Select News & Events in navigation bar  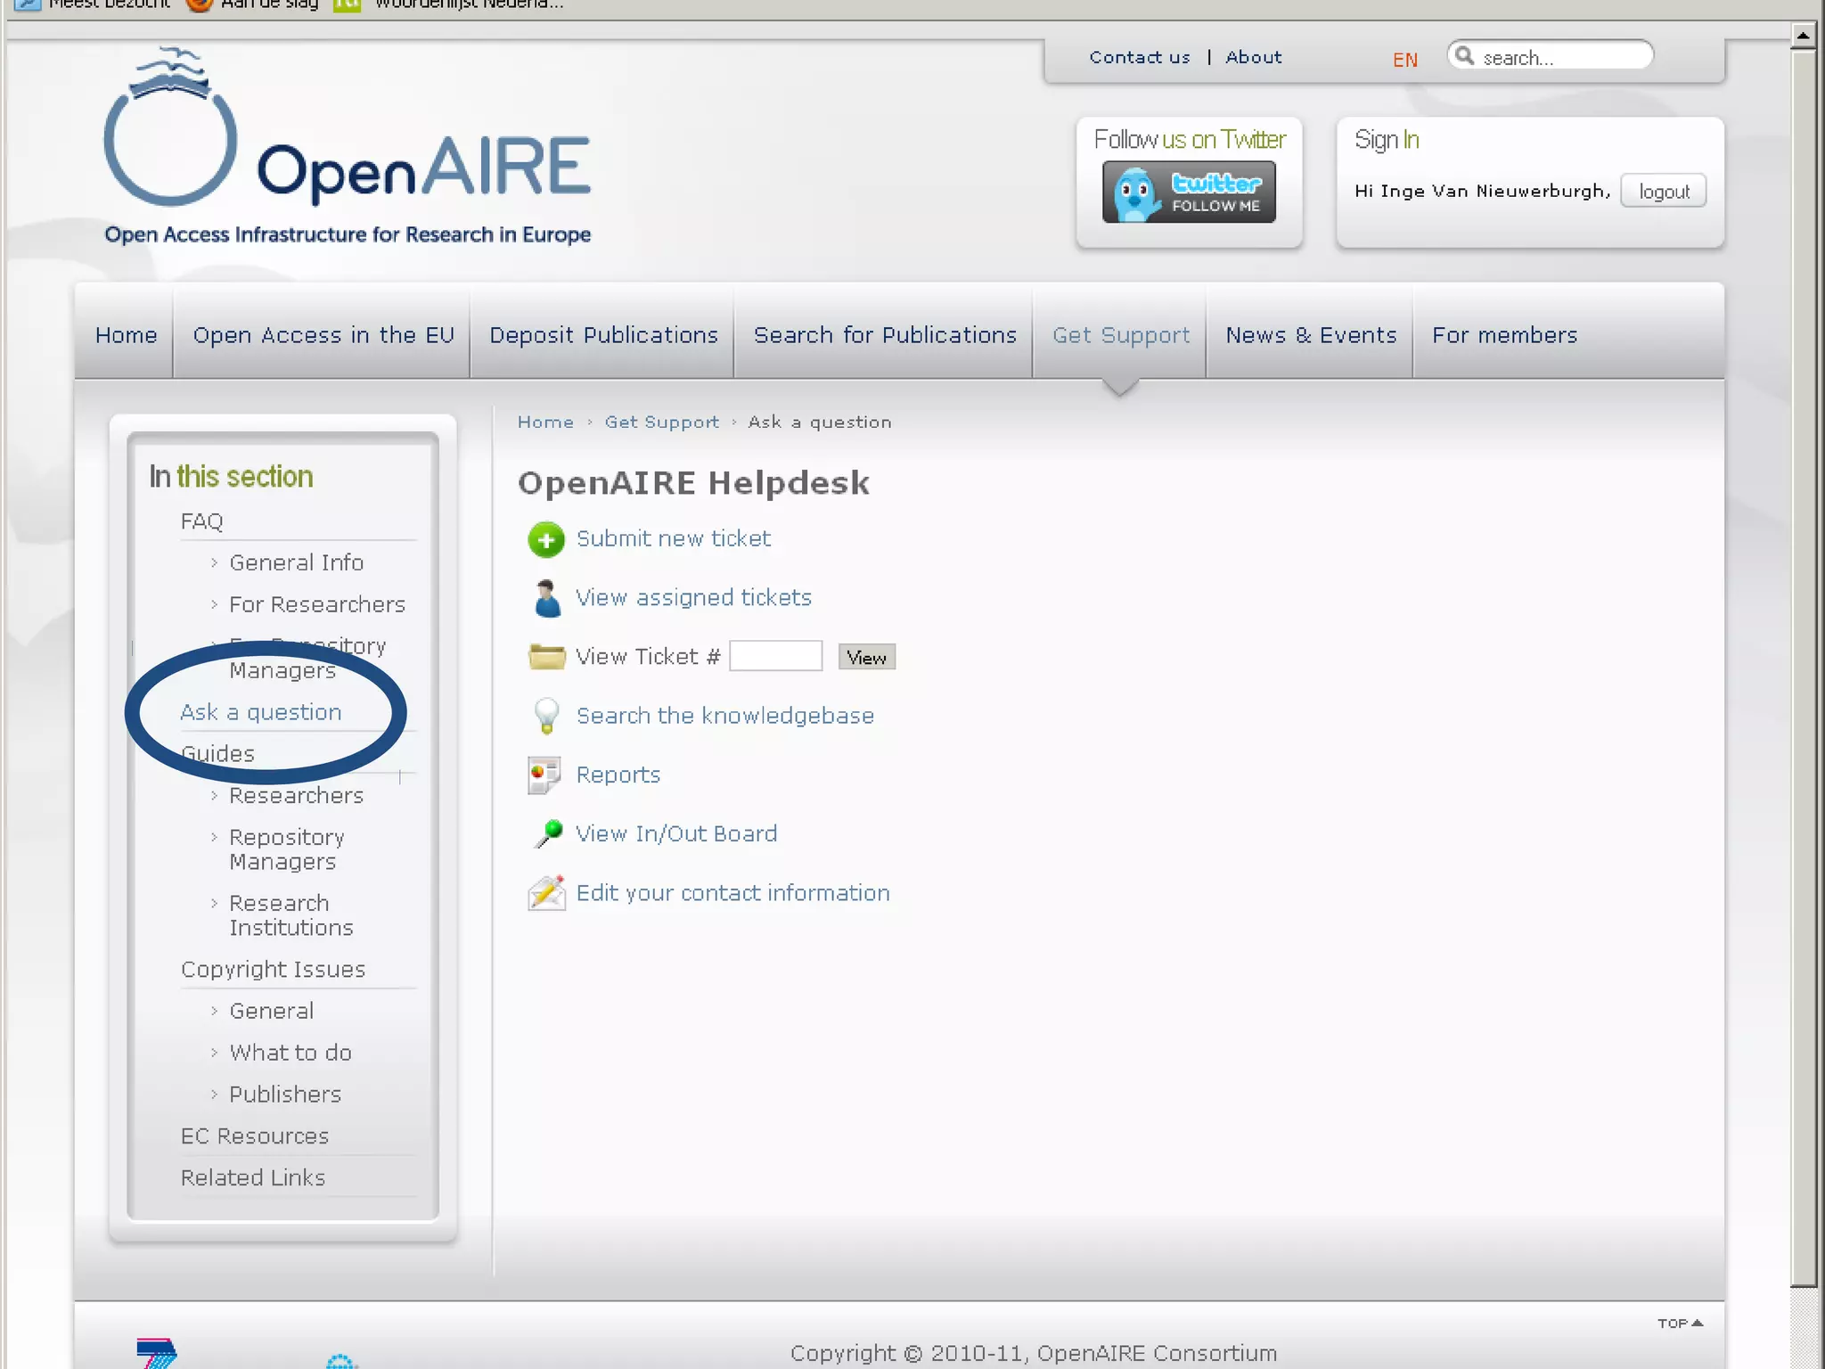(x=1310, y=335)
